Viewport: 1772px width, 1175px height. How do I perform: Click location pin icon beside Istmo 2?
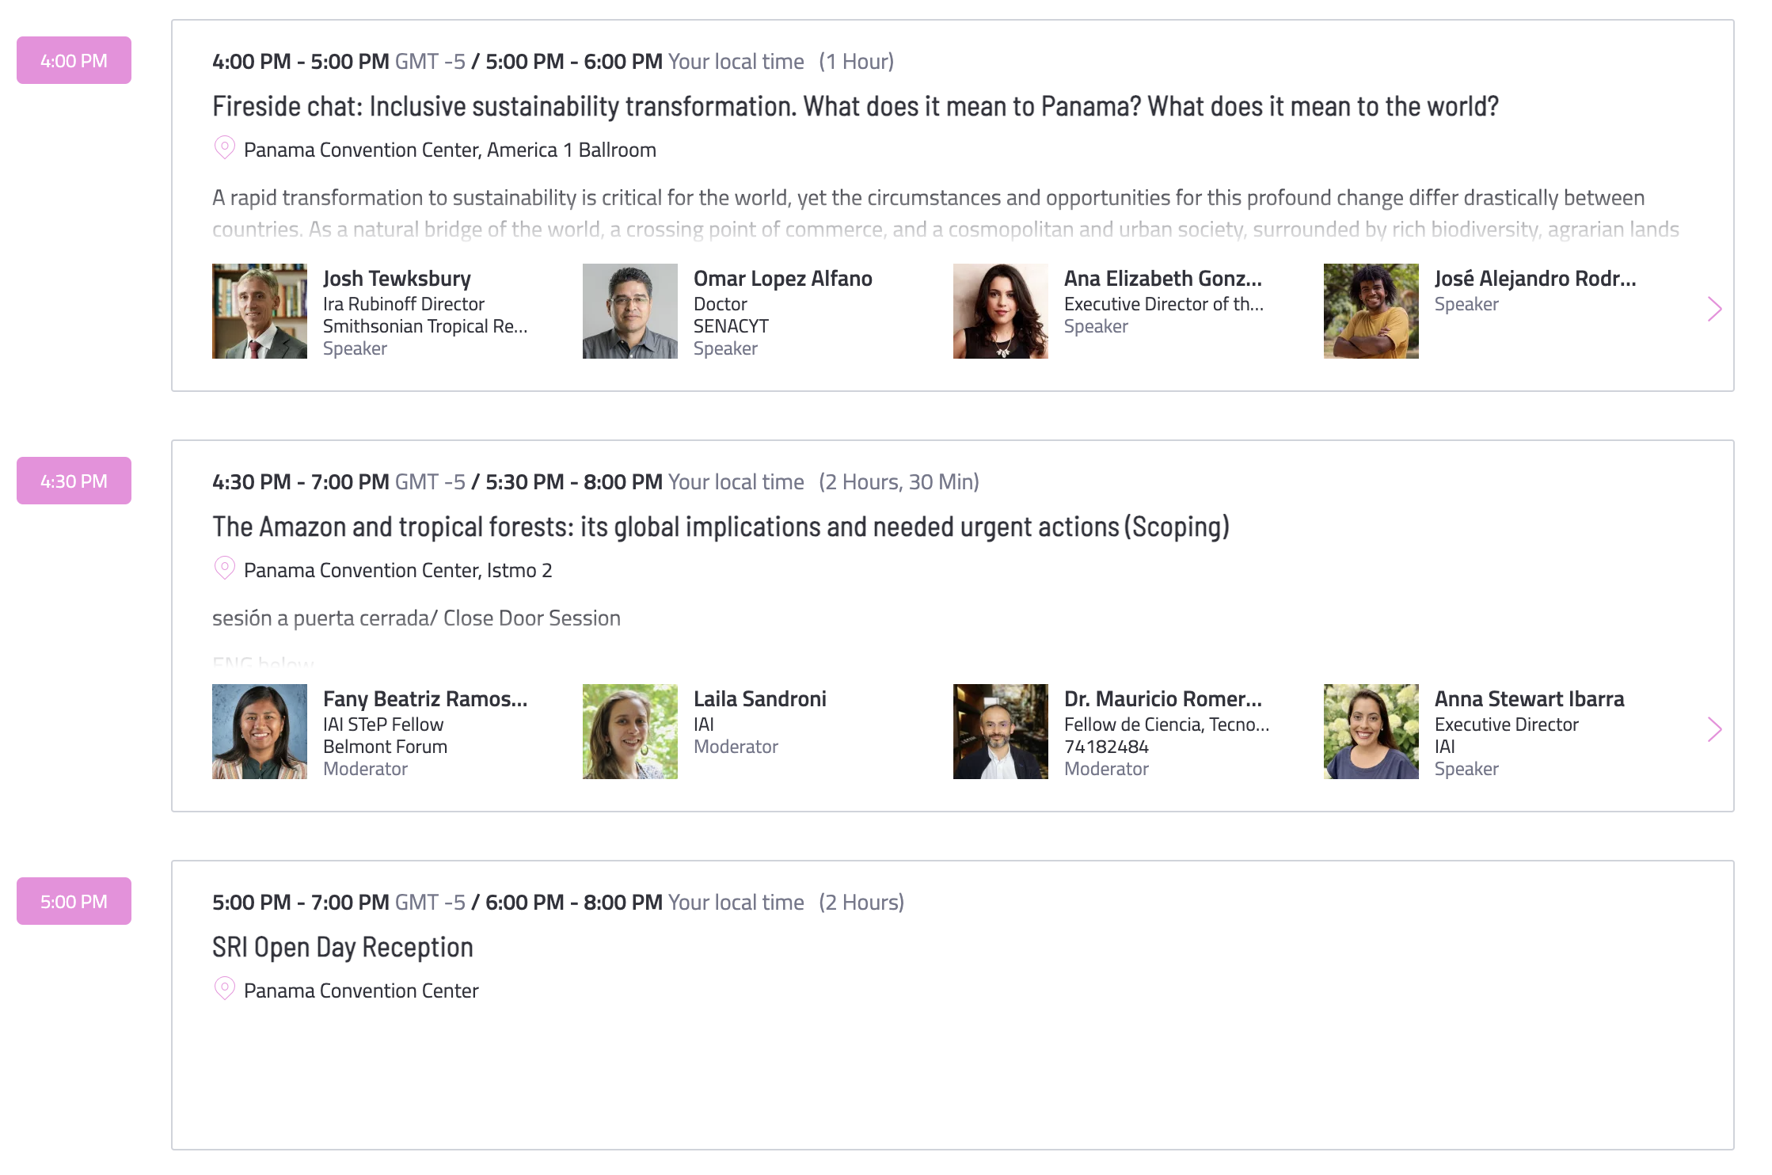coord(225,568)
